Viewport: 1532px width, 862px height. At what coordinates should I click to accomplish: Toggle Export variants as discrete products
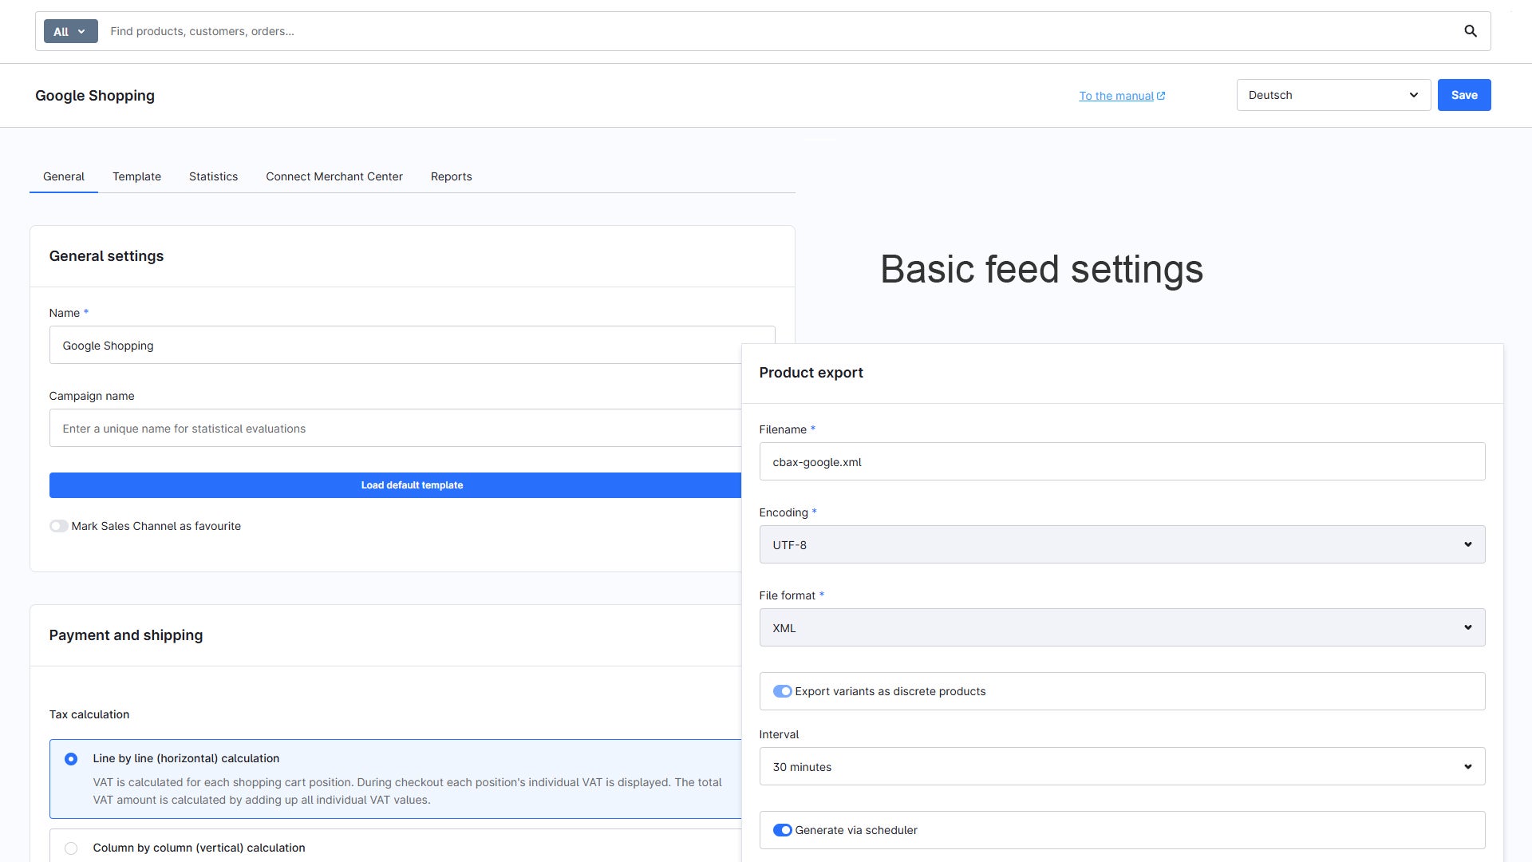point(782,691)
